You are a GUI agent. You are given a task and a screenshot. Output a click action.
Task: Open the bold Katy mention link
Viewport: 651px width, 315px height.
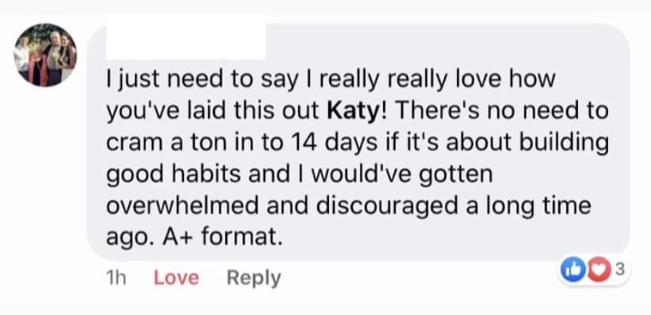[x=354, y=111]
